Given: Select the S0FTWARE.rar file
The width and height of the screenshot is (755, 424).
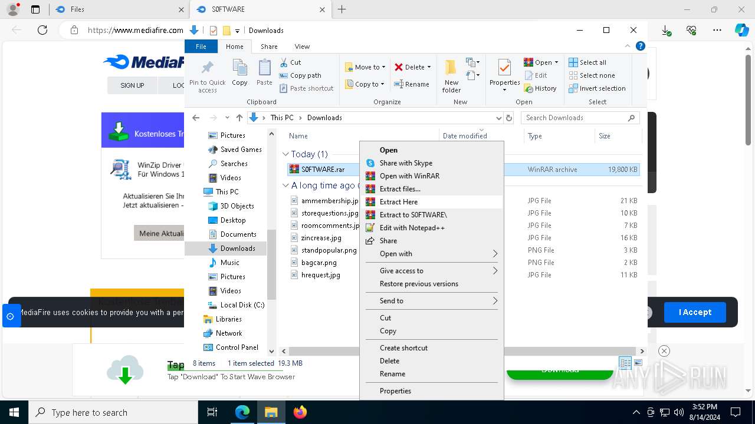Looking at the screenshot, I should 323,170.
